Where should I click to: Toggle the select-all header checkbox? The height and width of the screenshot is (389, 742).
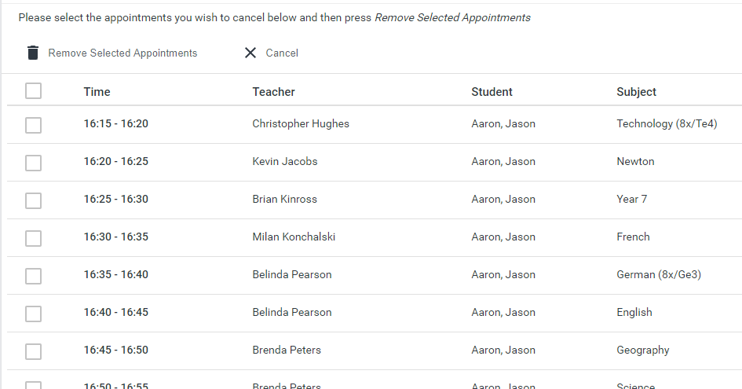click(x=33, y=91)
